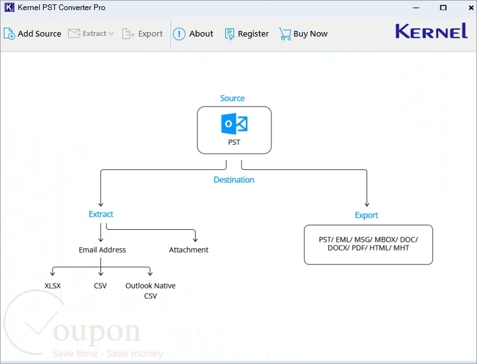
Task: Maximize the Kernel PST Converter window
Action: [x=443, y=8]
